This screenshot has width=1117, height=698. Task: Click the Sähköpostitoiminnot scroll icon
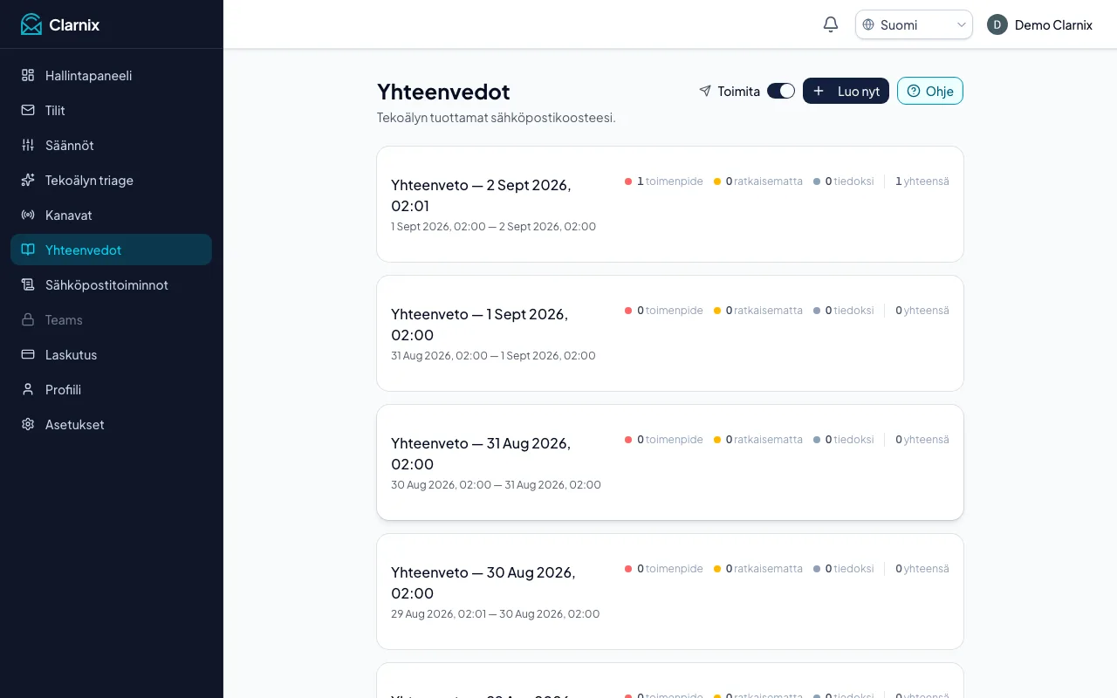tap(28, 284)
